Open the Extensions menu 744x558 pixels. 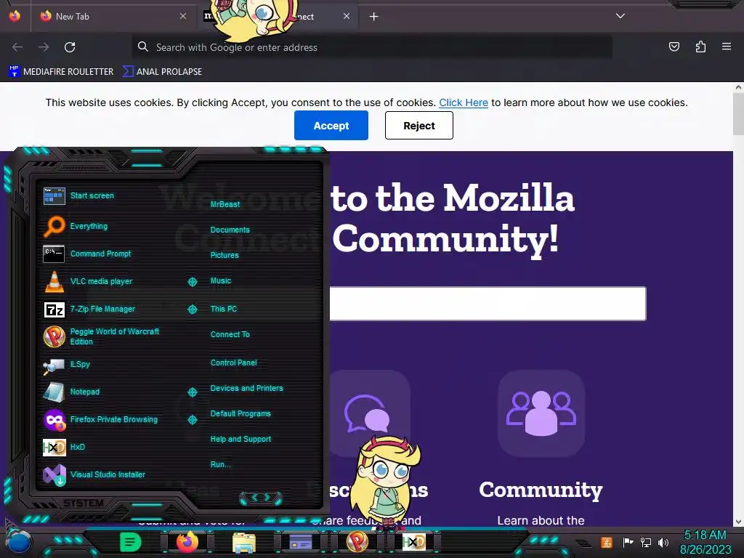[700, 46]
